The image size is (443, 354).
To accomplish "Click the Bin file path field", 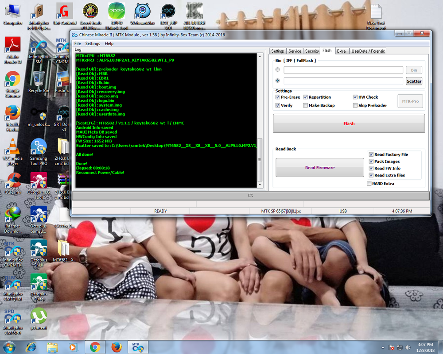I will pos(343,70).
